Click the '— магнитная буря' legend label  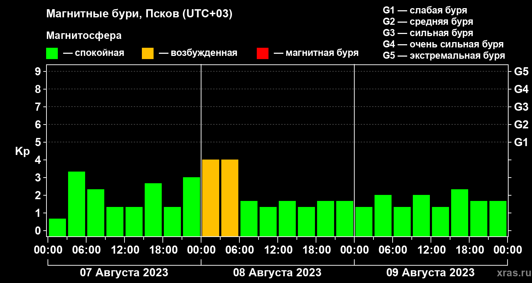pyautogui.click(x=316, y=53)
